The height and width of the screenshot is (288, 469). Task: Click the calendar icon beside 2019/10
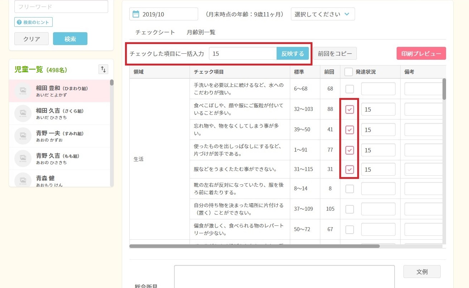pos(136,14)
